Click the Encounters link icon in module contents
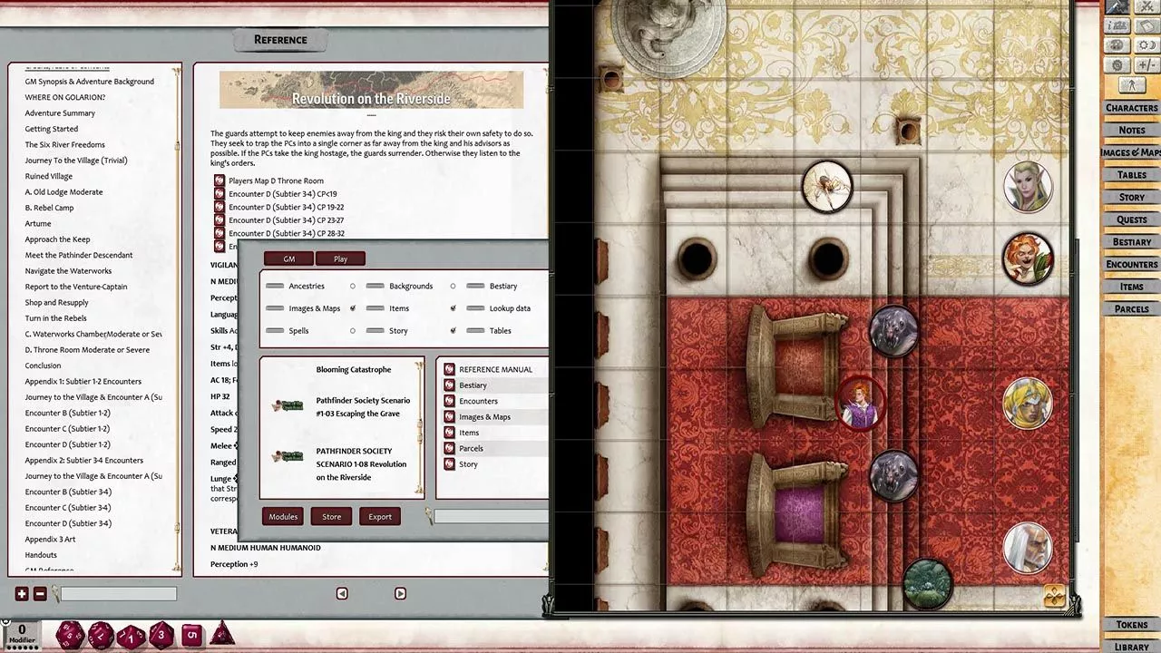This screenshot has width=1161, height=653. point(449,401)
